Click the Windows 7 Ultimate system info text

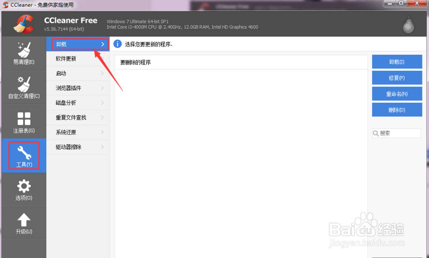(x=138, y=21)
